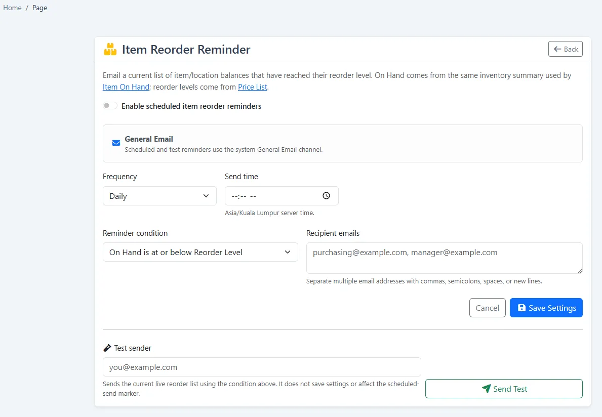Click the Asia/Kuala Lumpur server time note

(x=269, y=213)
